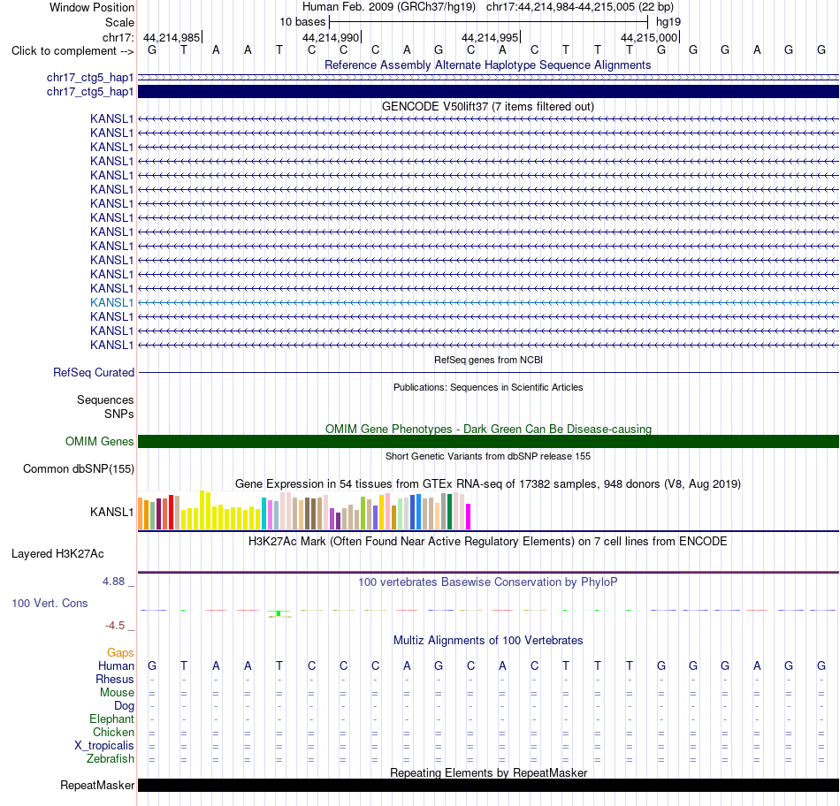Click the bright green PhyloP conservation bar
Image resolution: width=840 pixels, height=806 pixels.
[279, 613]
